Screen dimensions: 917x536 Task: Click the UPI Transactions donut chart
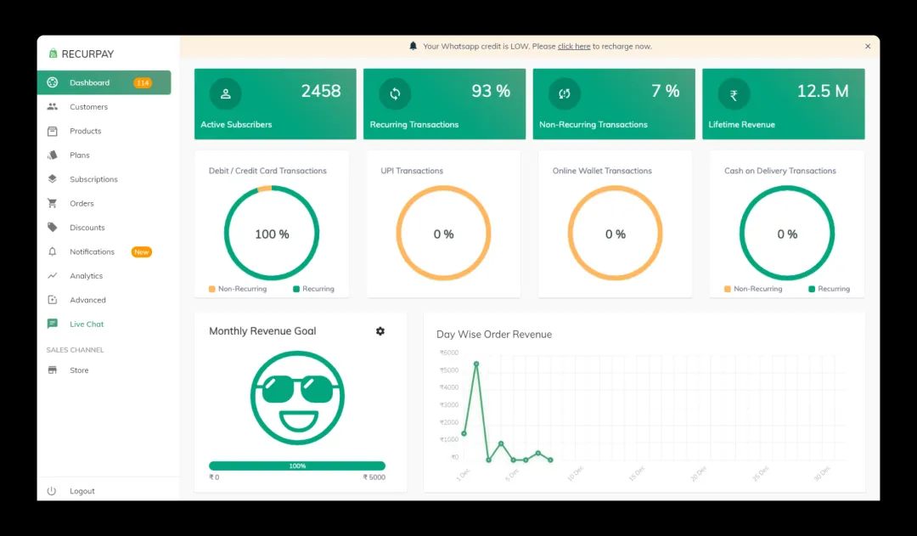pyautogui.click(x=443, y=233)
